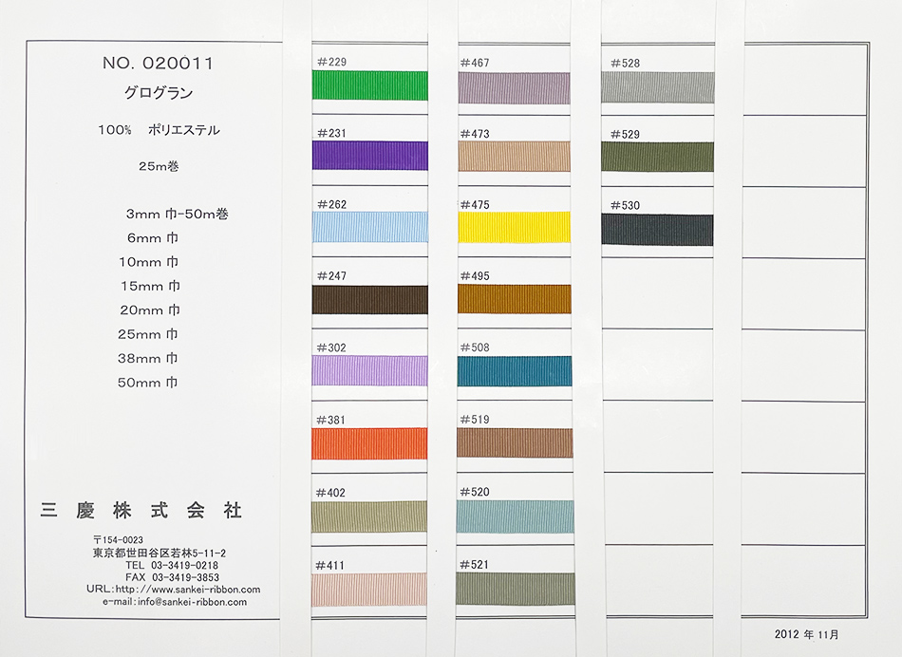Viewport: 902px width, 657px height.
Task: Select the teal ribbon swatch #508
Action: 515,371
